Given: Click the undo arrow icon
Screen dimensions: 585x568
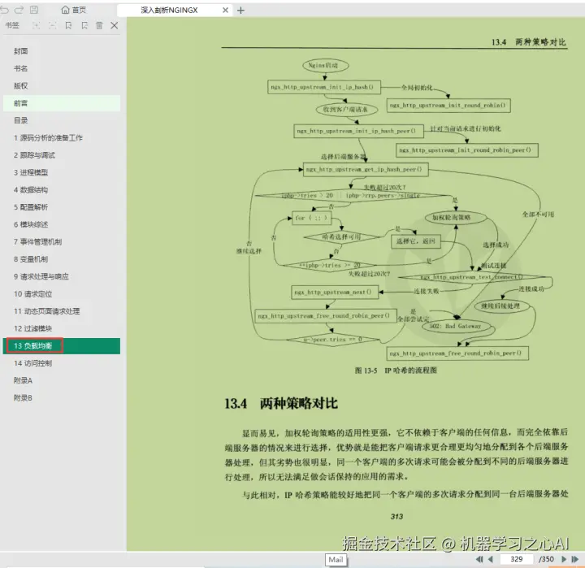Looking at the screenshot, I should (x=5, y=10).
